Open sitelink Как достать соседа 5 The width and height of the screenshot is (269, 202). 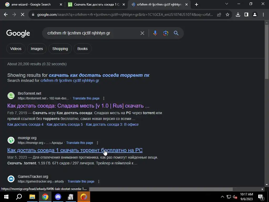click(x=65, y=124)
